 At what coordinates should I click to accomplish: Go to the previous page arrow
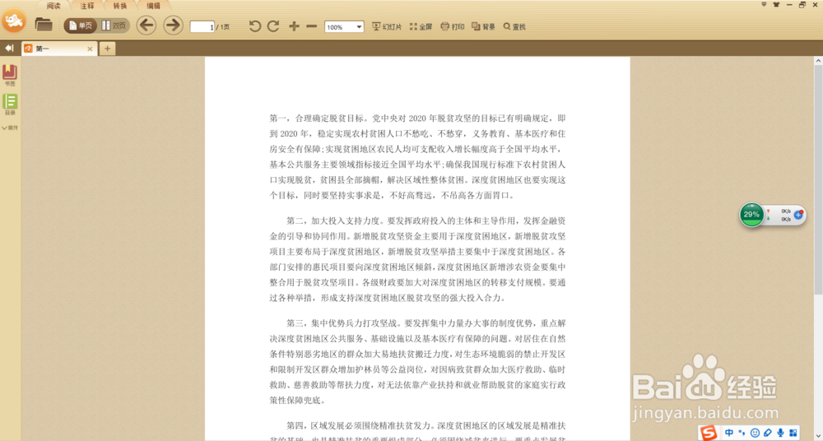pos(146,26)
